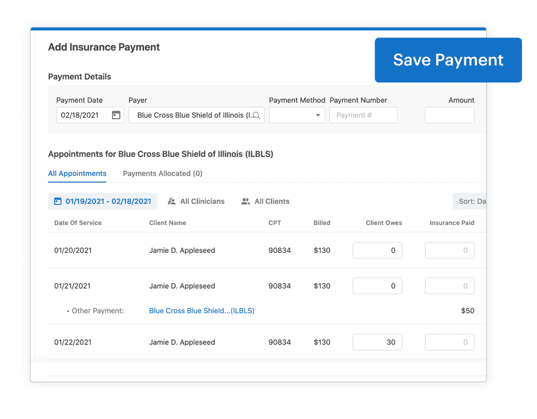Switch to the Payments Allocated (0) tab
This screenshot has height=419, width=537.
[x=162, y=174]
